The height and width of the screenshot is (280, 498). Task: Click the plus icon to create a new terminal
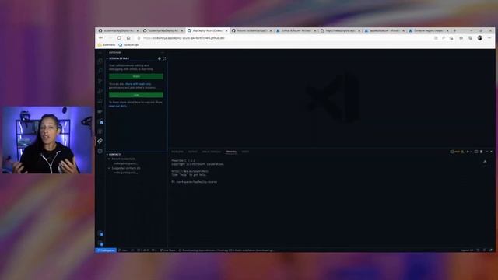pos(468,152)
